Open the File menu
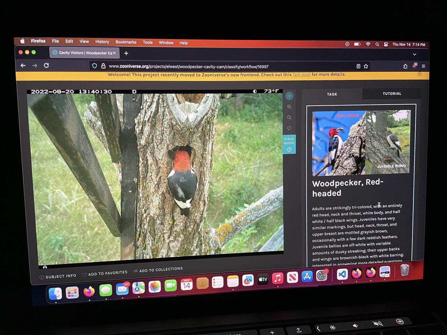 coord(55,41)
